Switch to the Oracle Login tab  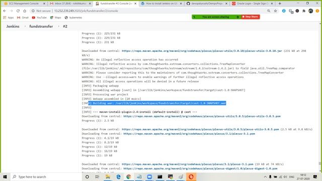253,4
